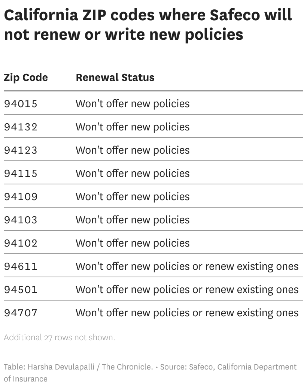The image size is (307, 389).
Task: Select zip code 94132 cell
Action: point(21,127)
